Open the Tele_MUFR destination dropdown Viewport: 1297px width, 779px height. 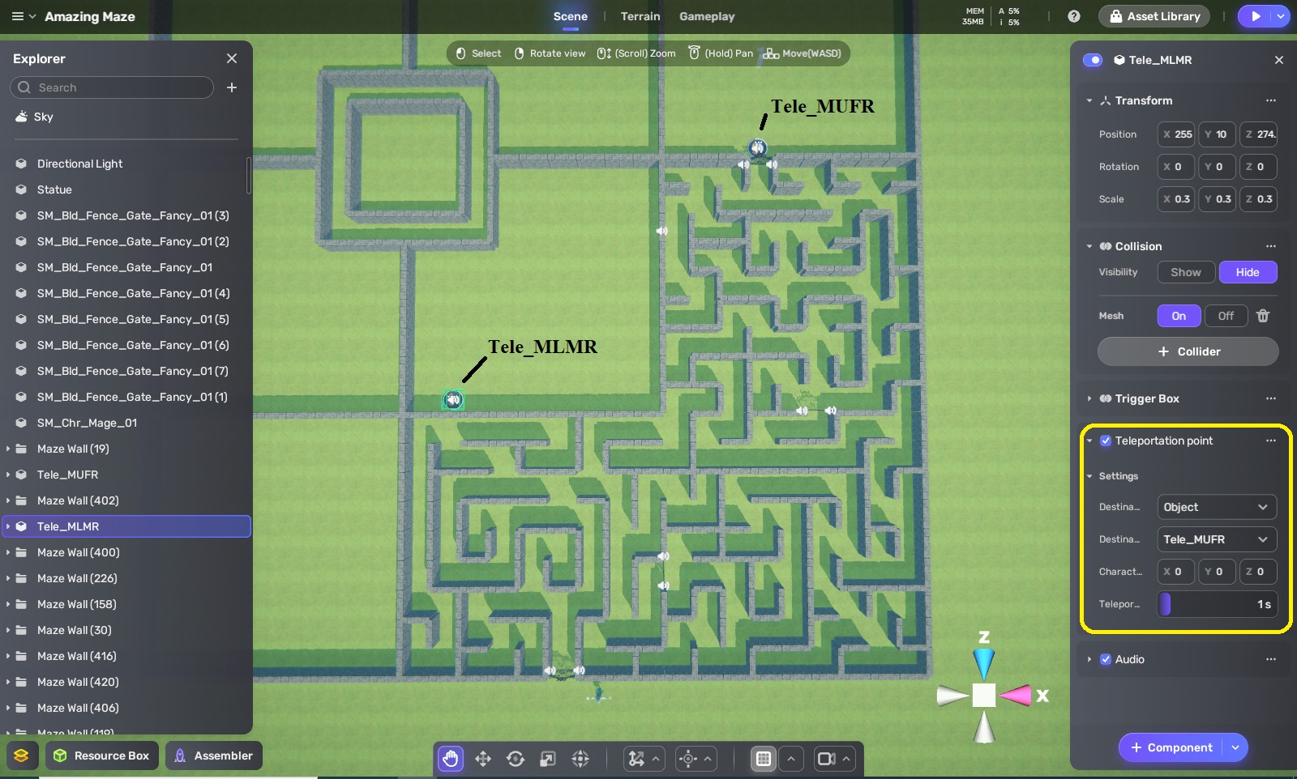[x=1216, y=539]
